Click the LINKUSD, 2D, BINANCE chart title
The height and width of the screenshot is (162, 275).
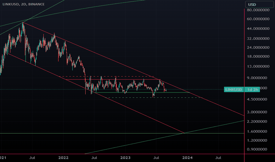24,4
